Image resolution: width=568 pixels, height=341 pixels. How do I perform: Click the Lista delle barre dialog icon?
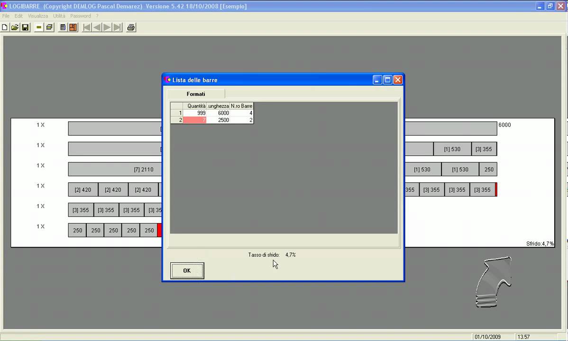pos(167,80)
